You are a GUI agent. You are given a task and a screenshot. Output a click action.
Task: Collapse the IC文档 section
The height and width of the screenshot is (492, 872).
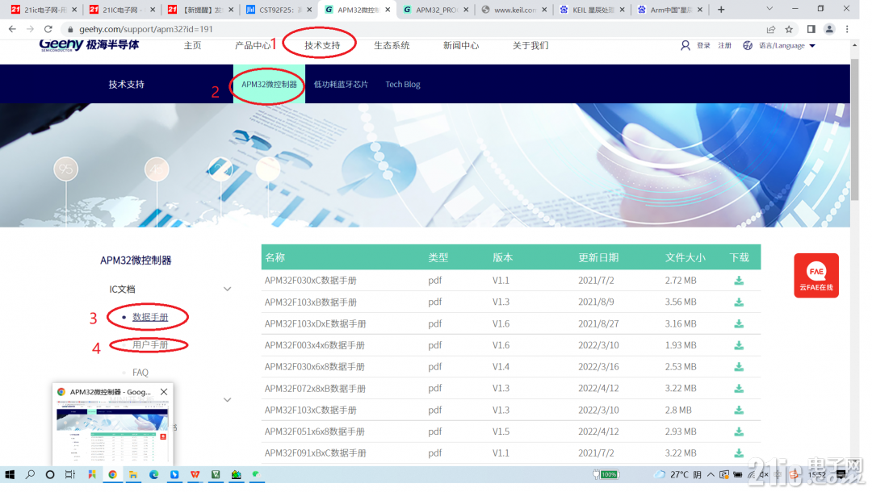coord(227,290)
